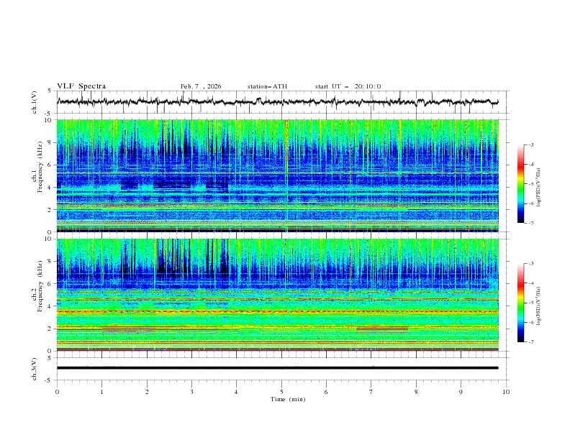570x440 pixels.
Task: Click the time axis tick label "3"
Action: (191, 392)
